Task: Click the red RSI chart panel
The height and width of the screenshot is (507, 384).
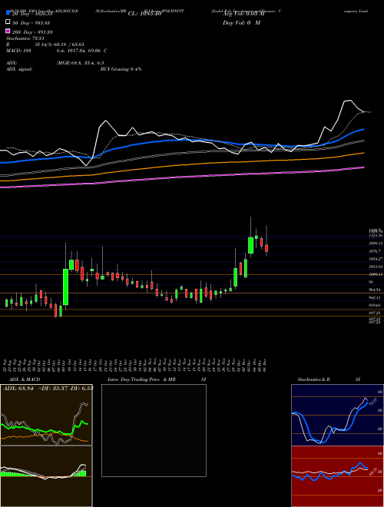Action: pyautogui.click(x=337, y=476)
